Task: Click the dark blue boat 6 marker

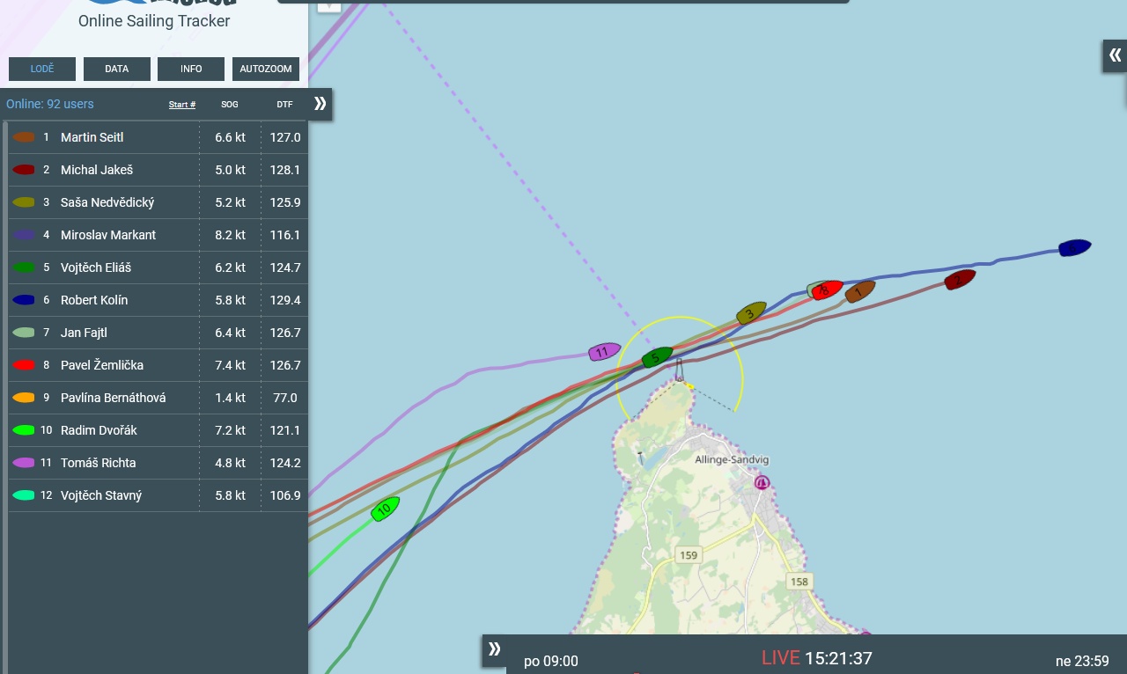Action: click(x=1075, y=248)
